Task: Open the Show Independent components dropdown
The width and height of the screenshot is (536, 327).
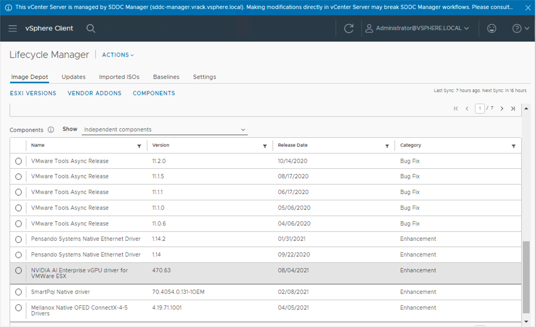Action: (165, 130)
